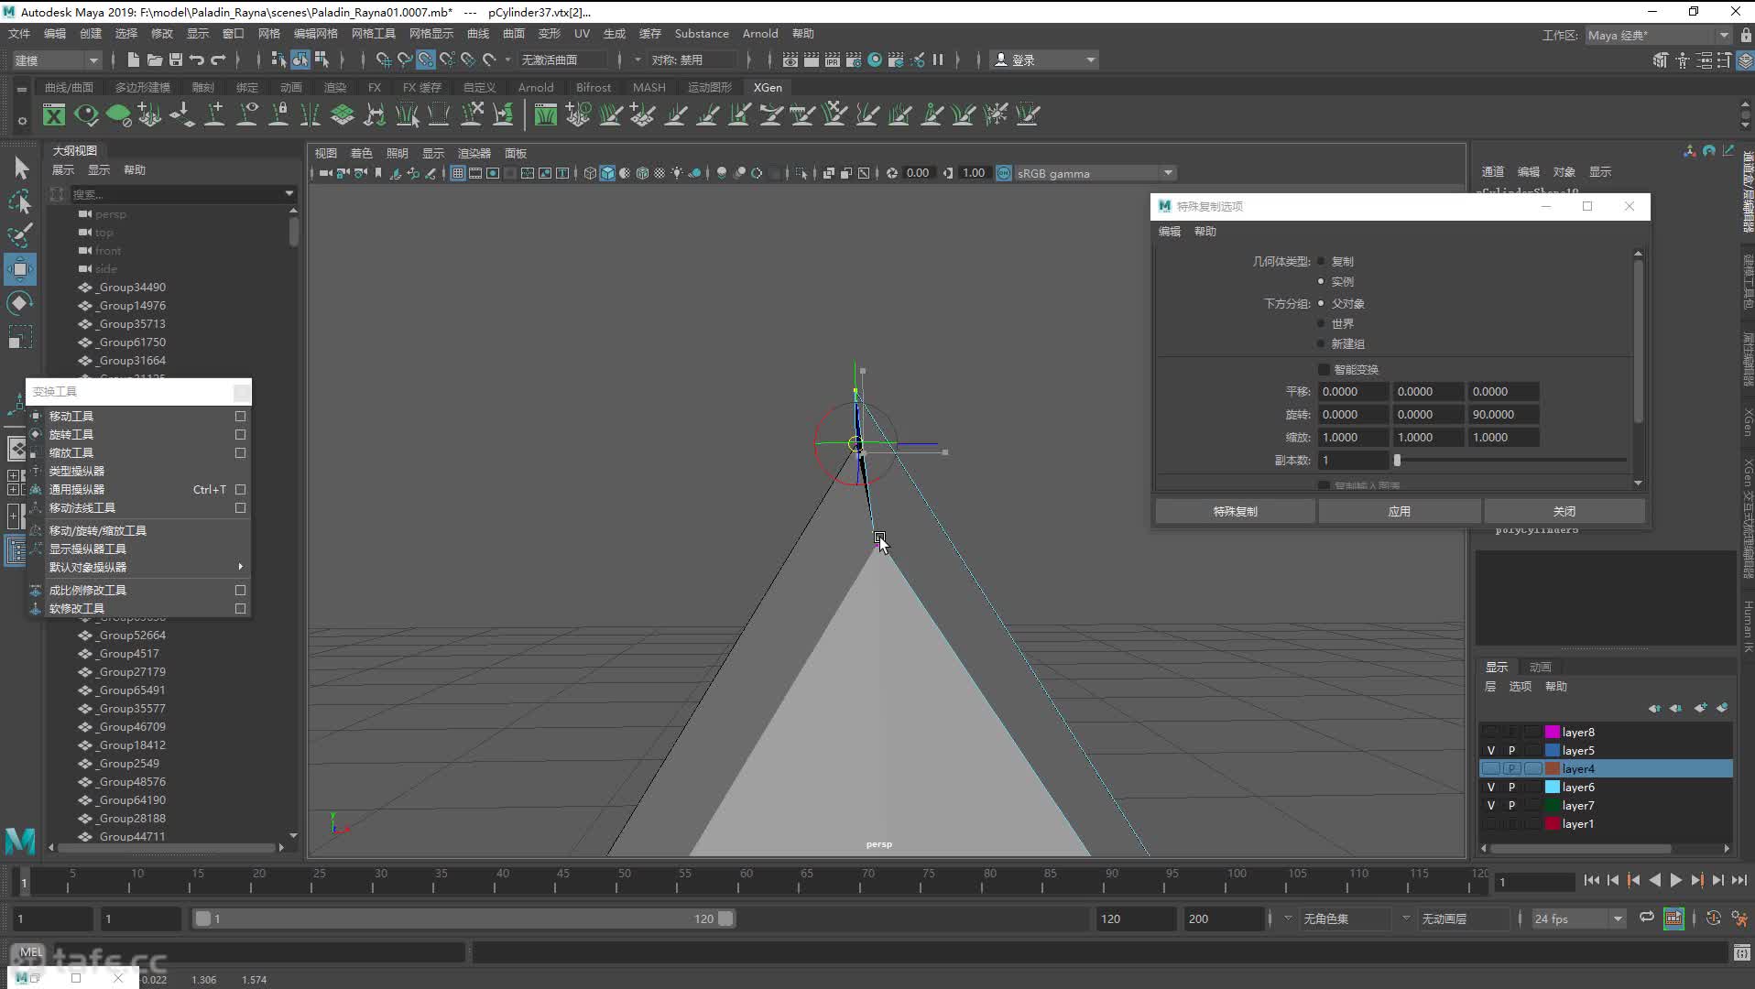
Task: Click the Undo arrow icon
Action: [197, 60]
